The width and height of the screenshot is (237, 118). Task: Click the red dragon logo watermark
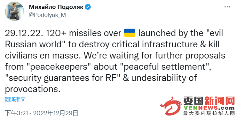point(171,106)
